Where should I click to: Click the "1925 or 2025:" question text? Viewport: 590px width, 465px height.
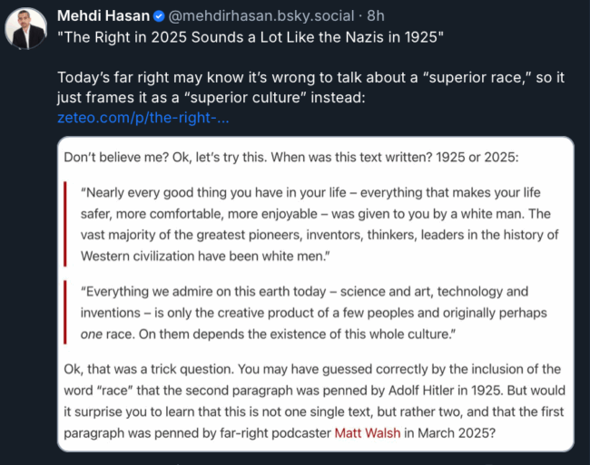point(487,157)
